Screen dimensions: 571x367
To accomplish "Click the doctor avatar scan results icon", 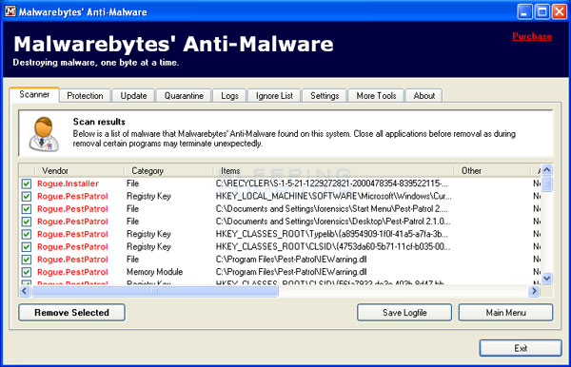I will click(44, 133).
